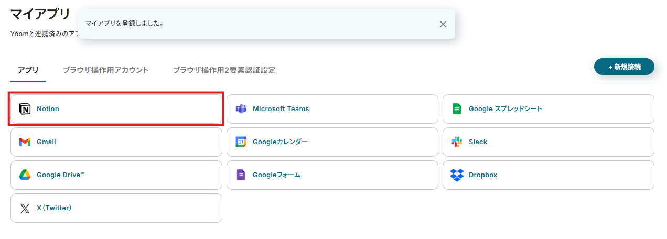Click the Dropbox logo icon
The height and width of the screenshot is (239, 667).
(457, 175)
